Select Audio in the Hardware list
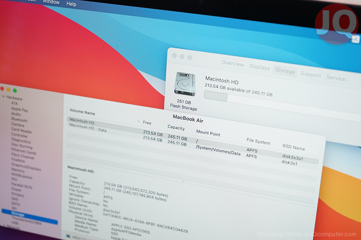Screen dimensions: 361x240 click(16, 114)
